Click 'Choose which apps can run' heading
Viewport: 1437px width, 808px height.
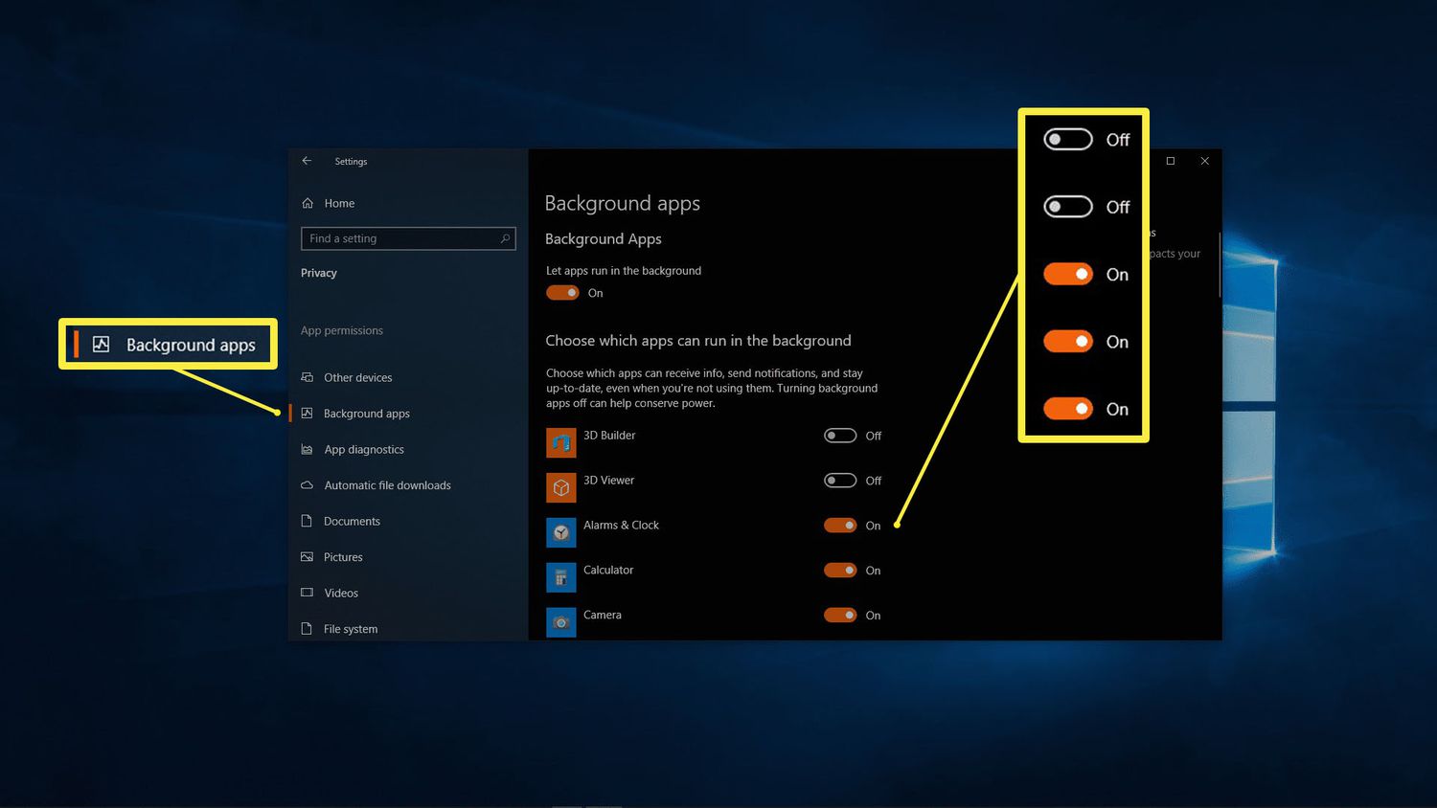pos(698,341)
